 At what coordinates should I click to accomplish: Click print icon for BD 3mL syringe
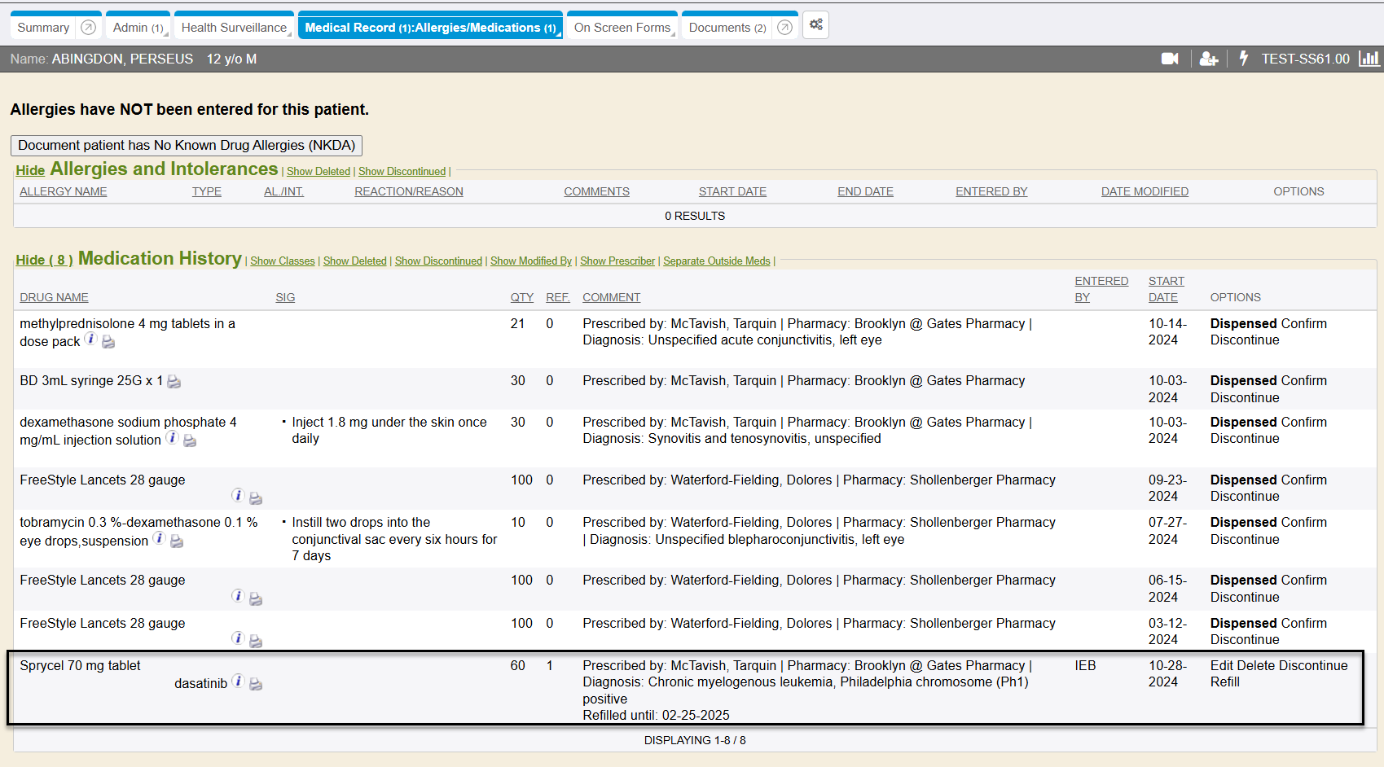point(174,381)
